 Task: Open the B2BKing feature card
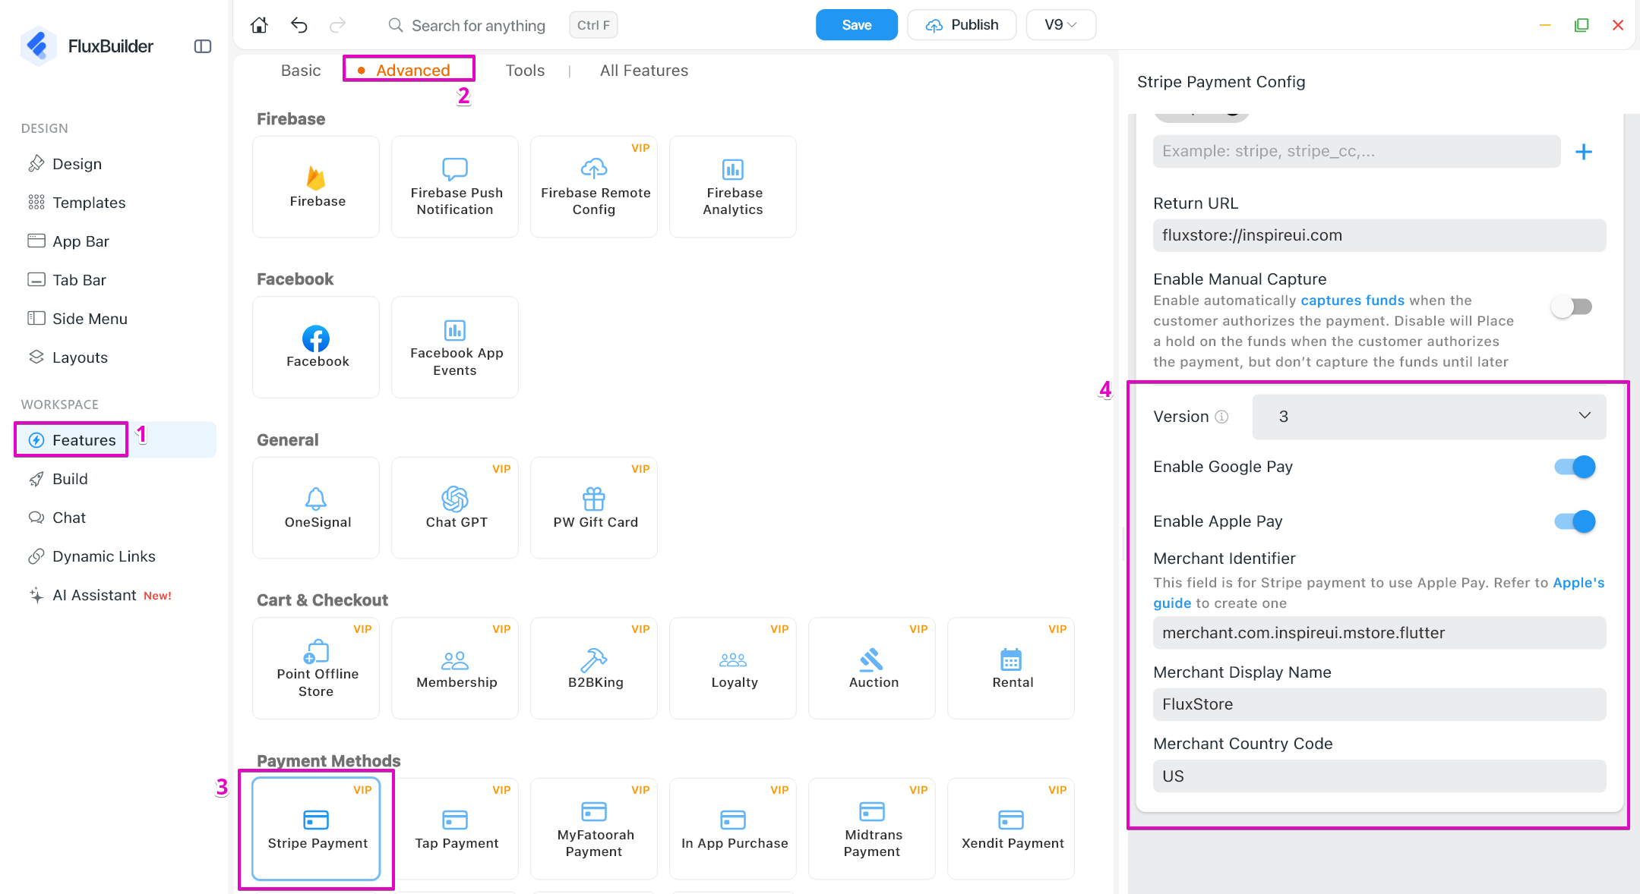[594, 668]
